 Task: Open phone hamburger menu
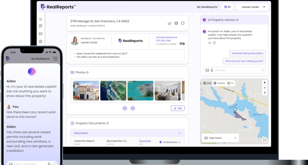click(x=55, y=59)
